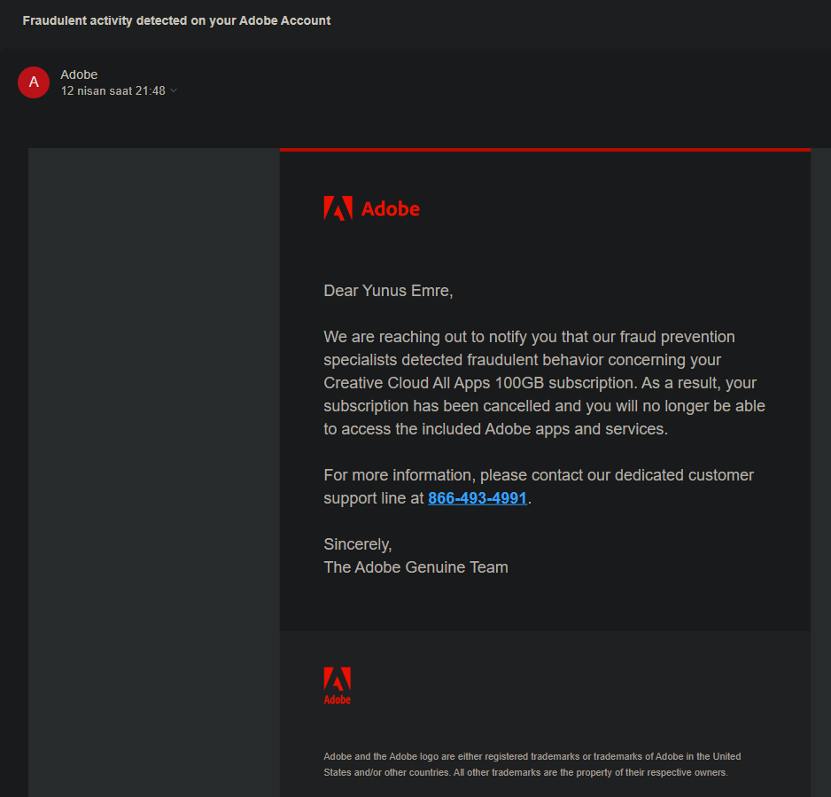The height and width of the screenshot is (797, 831).
Task: Click the red Adobe wordmark beside the header logo
Action: [x=391, y=209]
